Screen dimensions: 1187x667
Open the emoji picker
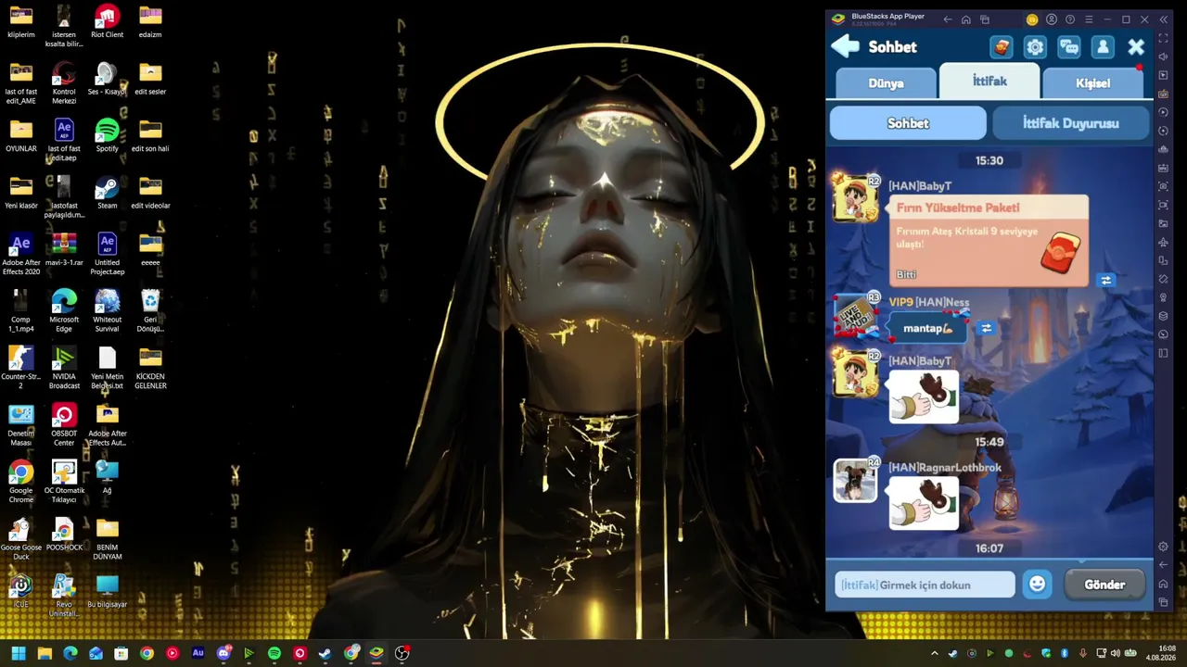[x=1037, y=585]
